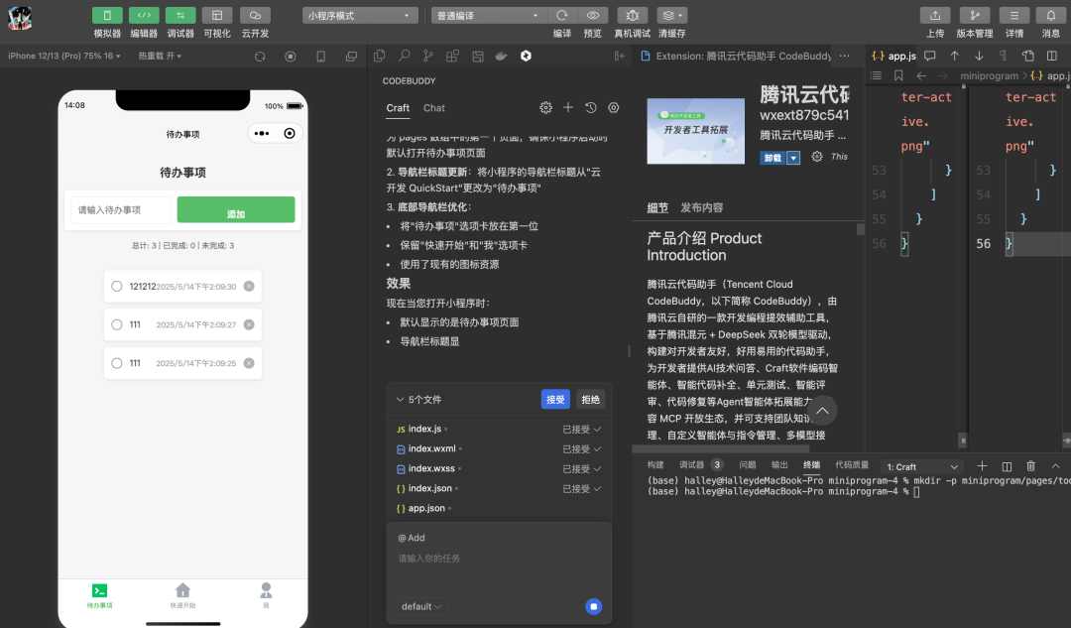Open the CodeBuddy history icon
Screen dimensions: 1071x628
591,107
